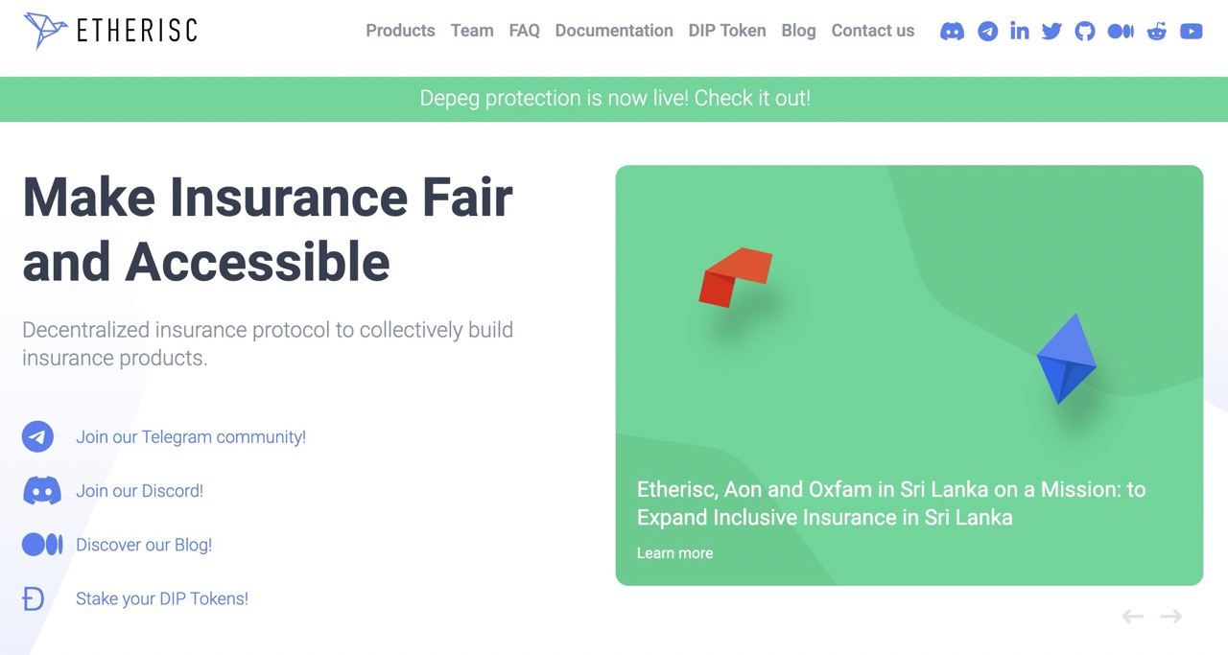
Task: Advance carousel with right arrow
Action: (x=1169, y=616)
